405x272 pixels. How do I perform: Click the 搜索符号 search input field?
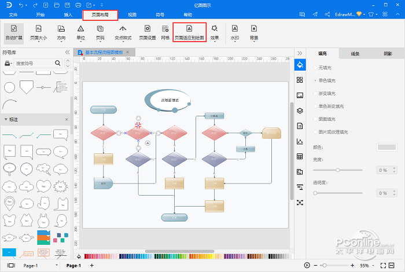(x=34, y=63)
